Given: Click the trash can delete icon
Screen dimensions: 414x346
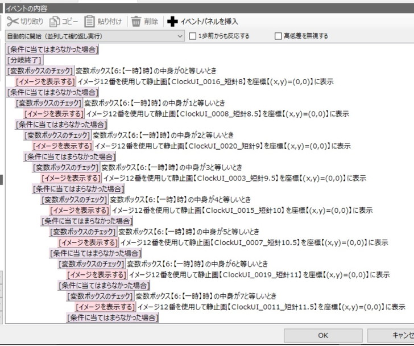Looking at the screenshot, I should [x=136, y=22].
